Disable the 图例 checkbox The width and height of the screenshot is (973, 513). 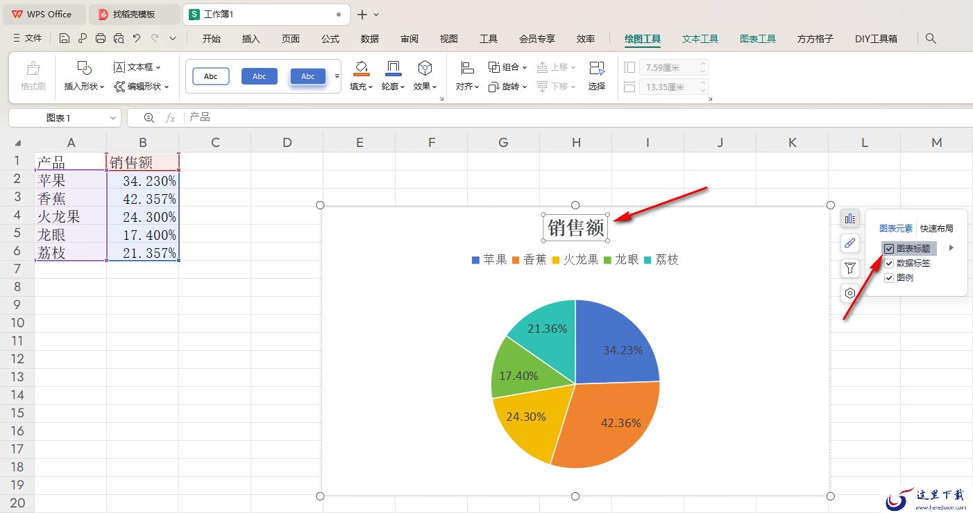coord(889,278)
